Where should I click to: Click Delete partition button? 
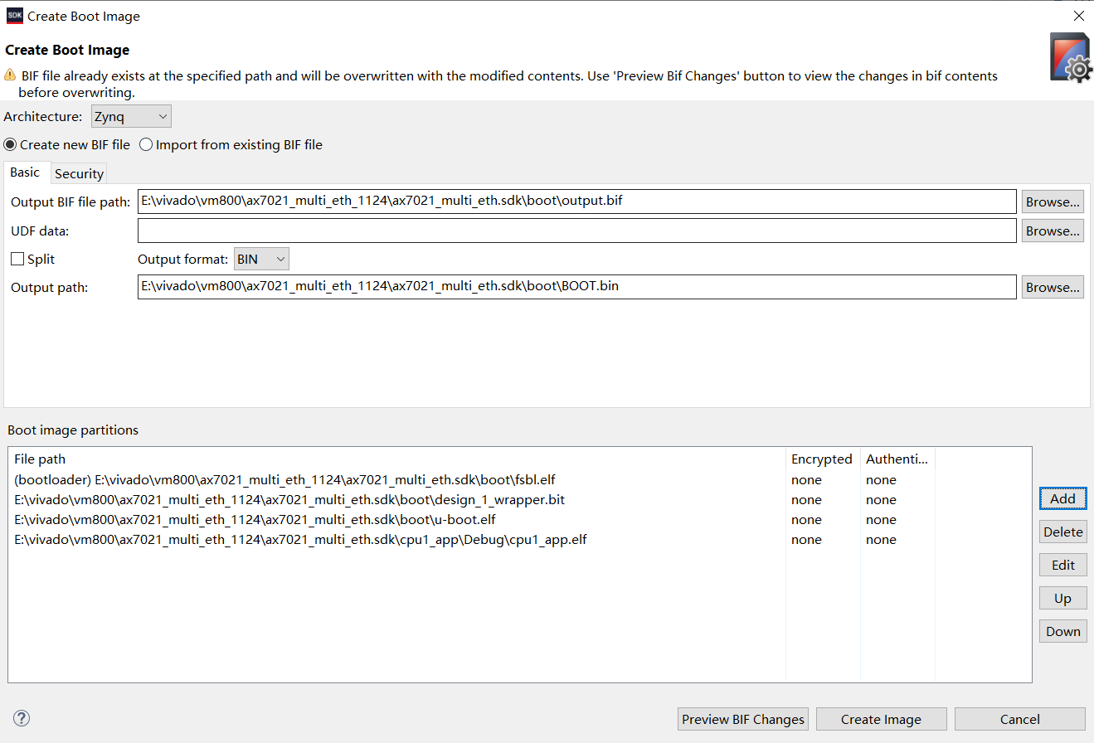(x=1062, y=532)
